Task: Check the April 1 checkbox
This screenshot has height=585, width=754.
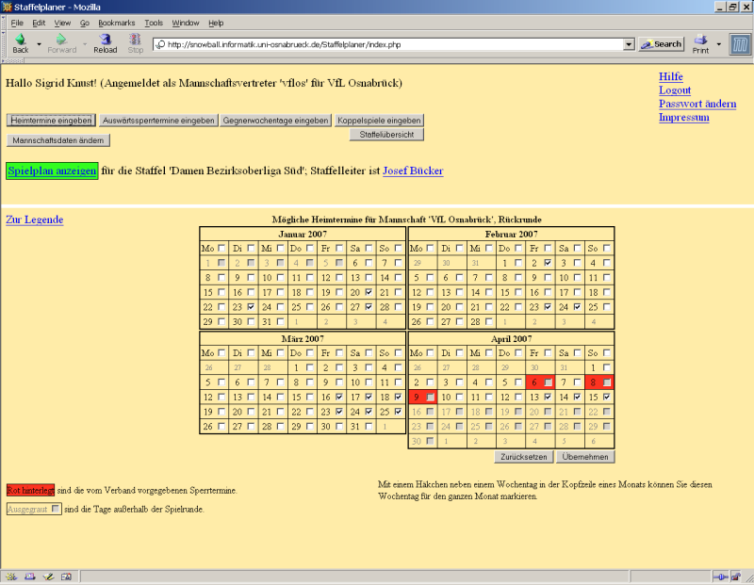Action: (607, 367)
